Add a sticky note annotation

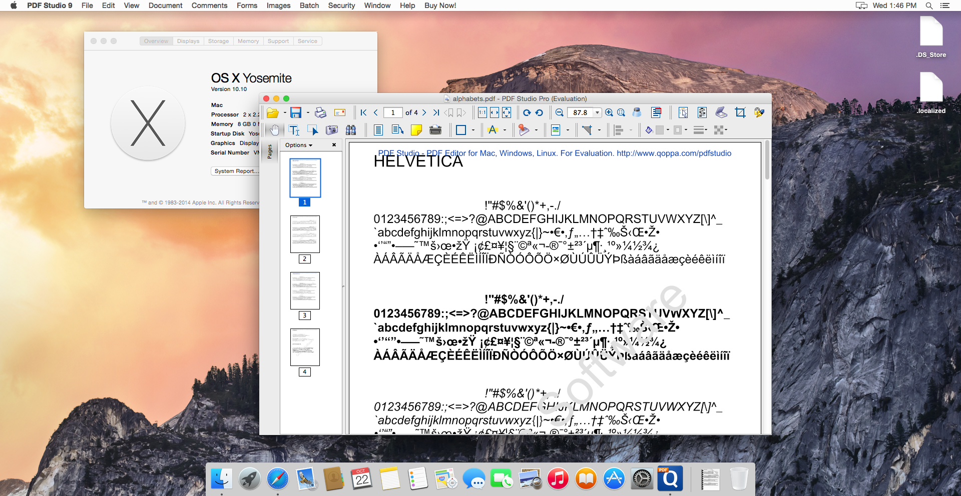[x=416, y=130]
